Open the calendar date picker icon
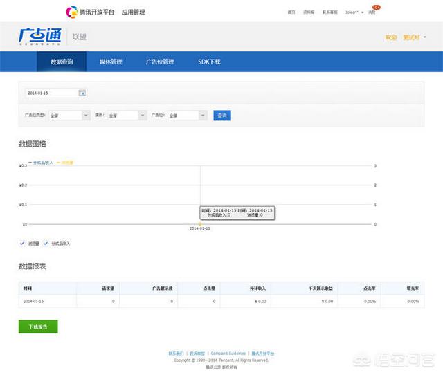Screen dimensions: 443x375 pos(82,93)
